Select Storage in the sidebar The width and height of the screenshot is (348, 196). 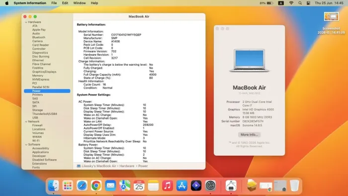37,110
